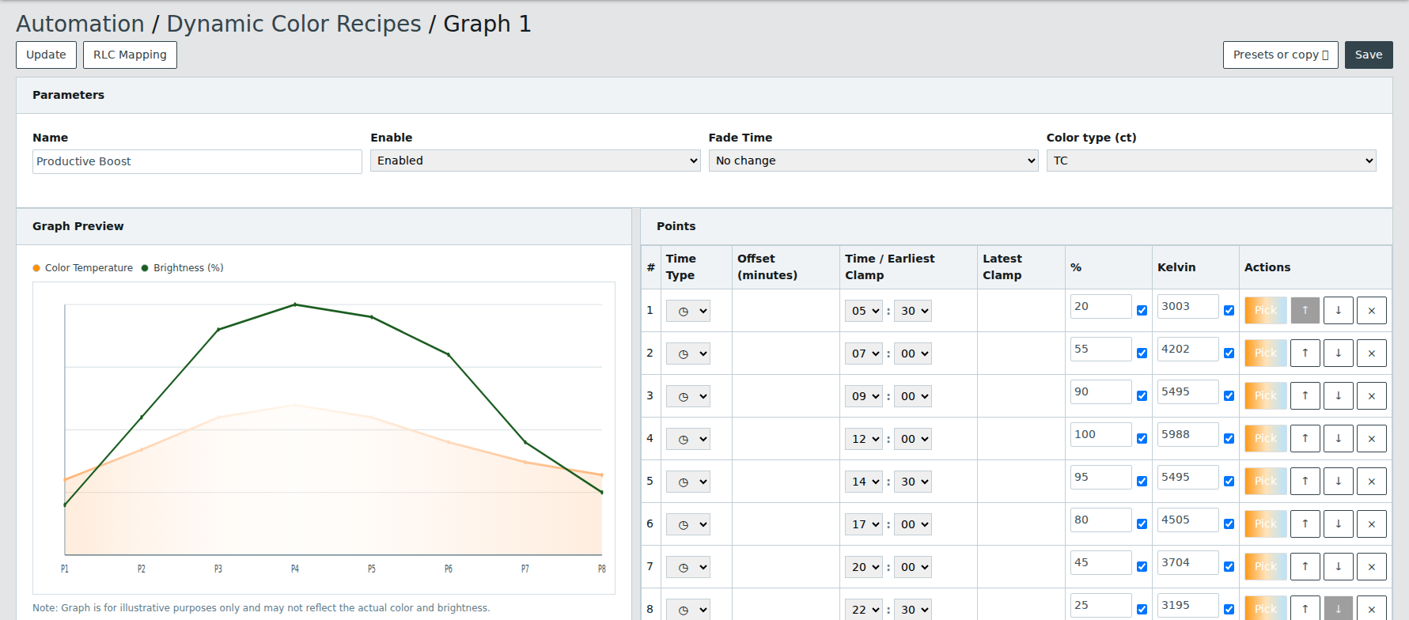
Task: Toggle brightness checkbox for point 4
Action: [1142, 438]
